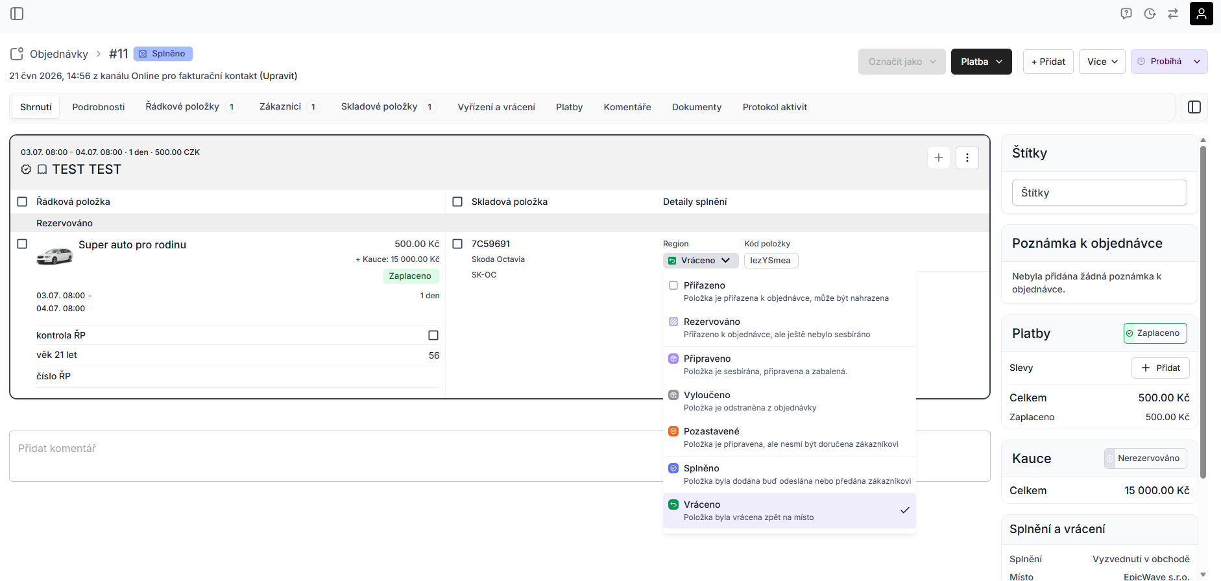Image resolution: width=1221 pixels, height=581 pixels.
Task: Expand the Probíhá status dropdown
Action: 1169,62
